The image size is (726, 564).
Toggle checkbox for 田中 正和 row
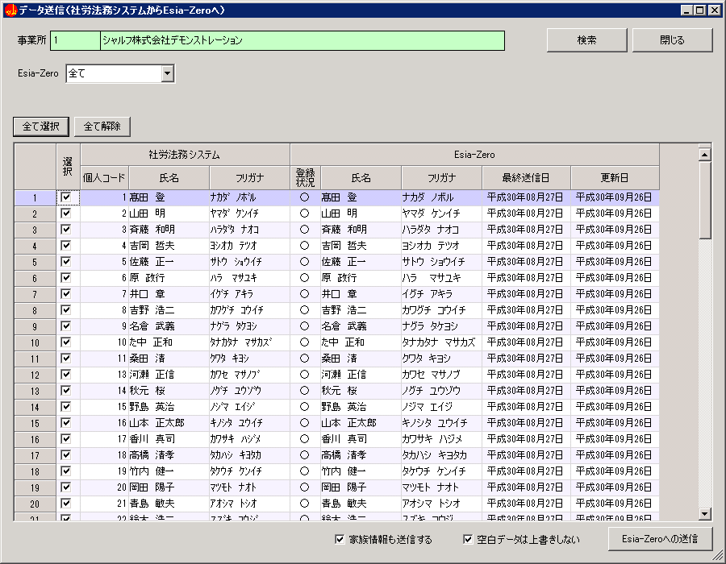tap(66, 342)
